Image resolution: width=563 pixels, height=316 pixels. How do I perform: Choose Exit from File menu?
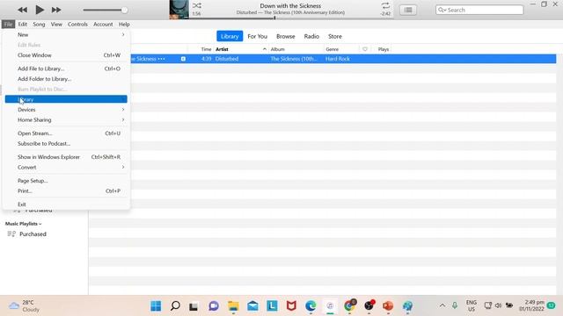[66, 205]
